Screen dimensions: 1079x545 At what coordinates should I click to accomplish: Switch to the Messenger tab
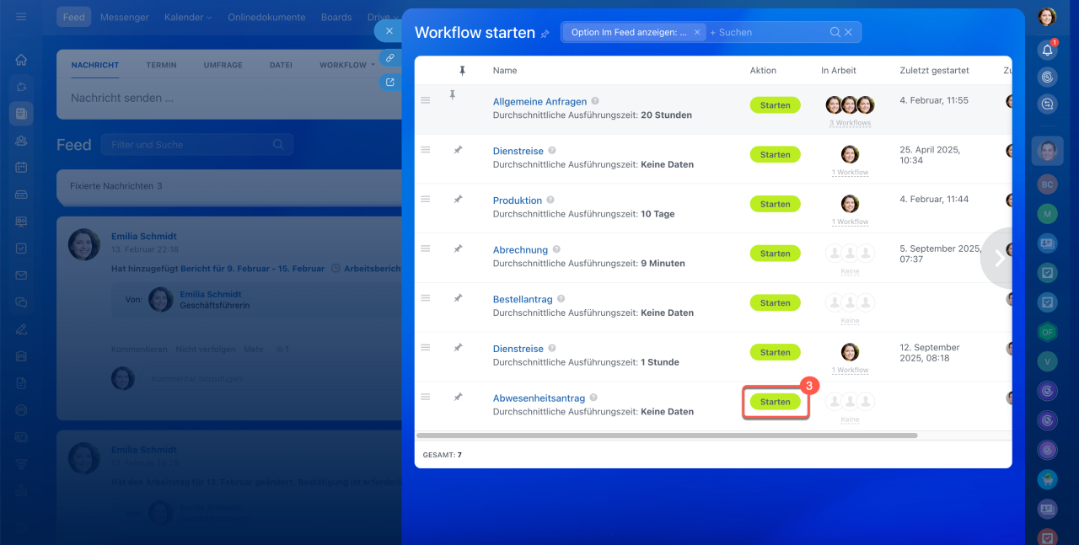pyautogui.click(x=124, y=17)
